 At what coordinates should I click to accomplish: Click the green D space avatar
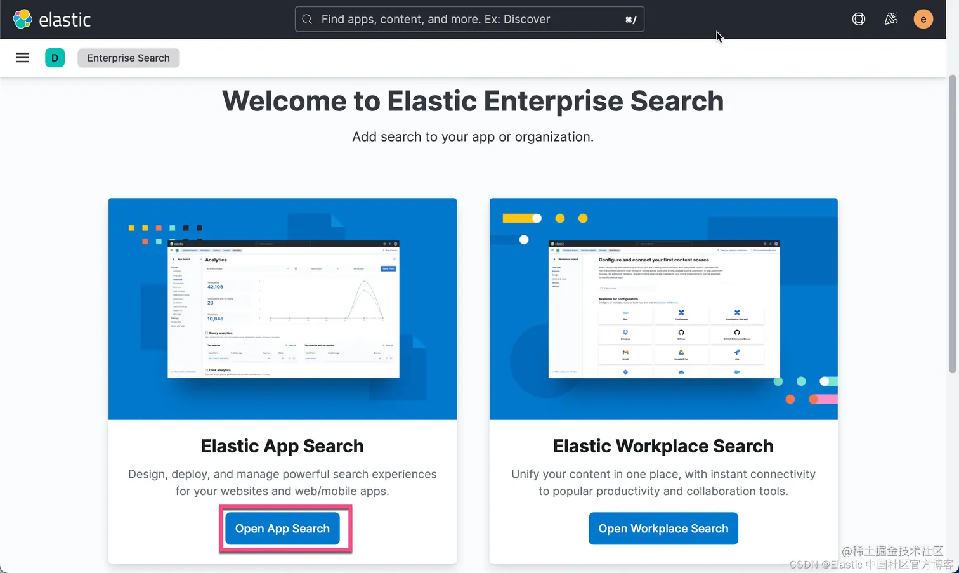tap(55, 58)
